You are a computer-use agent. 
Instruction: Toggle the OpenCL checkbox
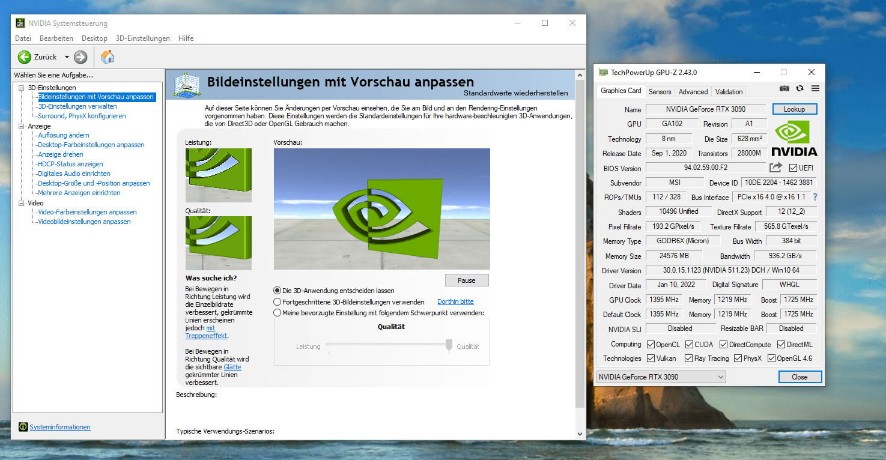click(651, 345)
